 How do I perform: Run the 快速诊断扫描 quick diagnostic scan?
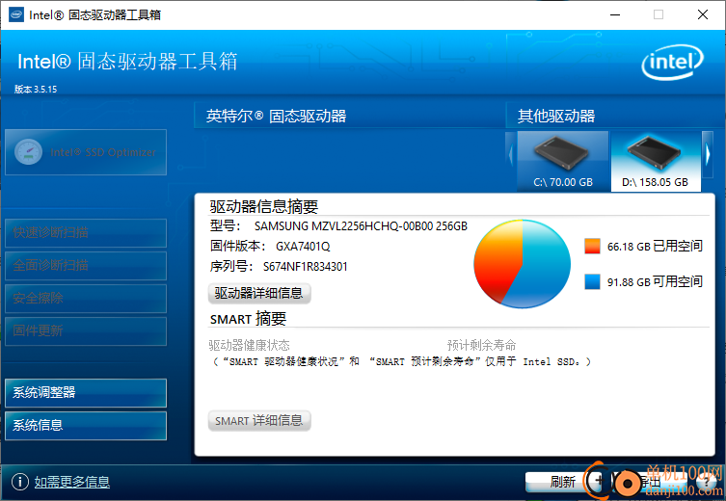tap(86, 233)
